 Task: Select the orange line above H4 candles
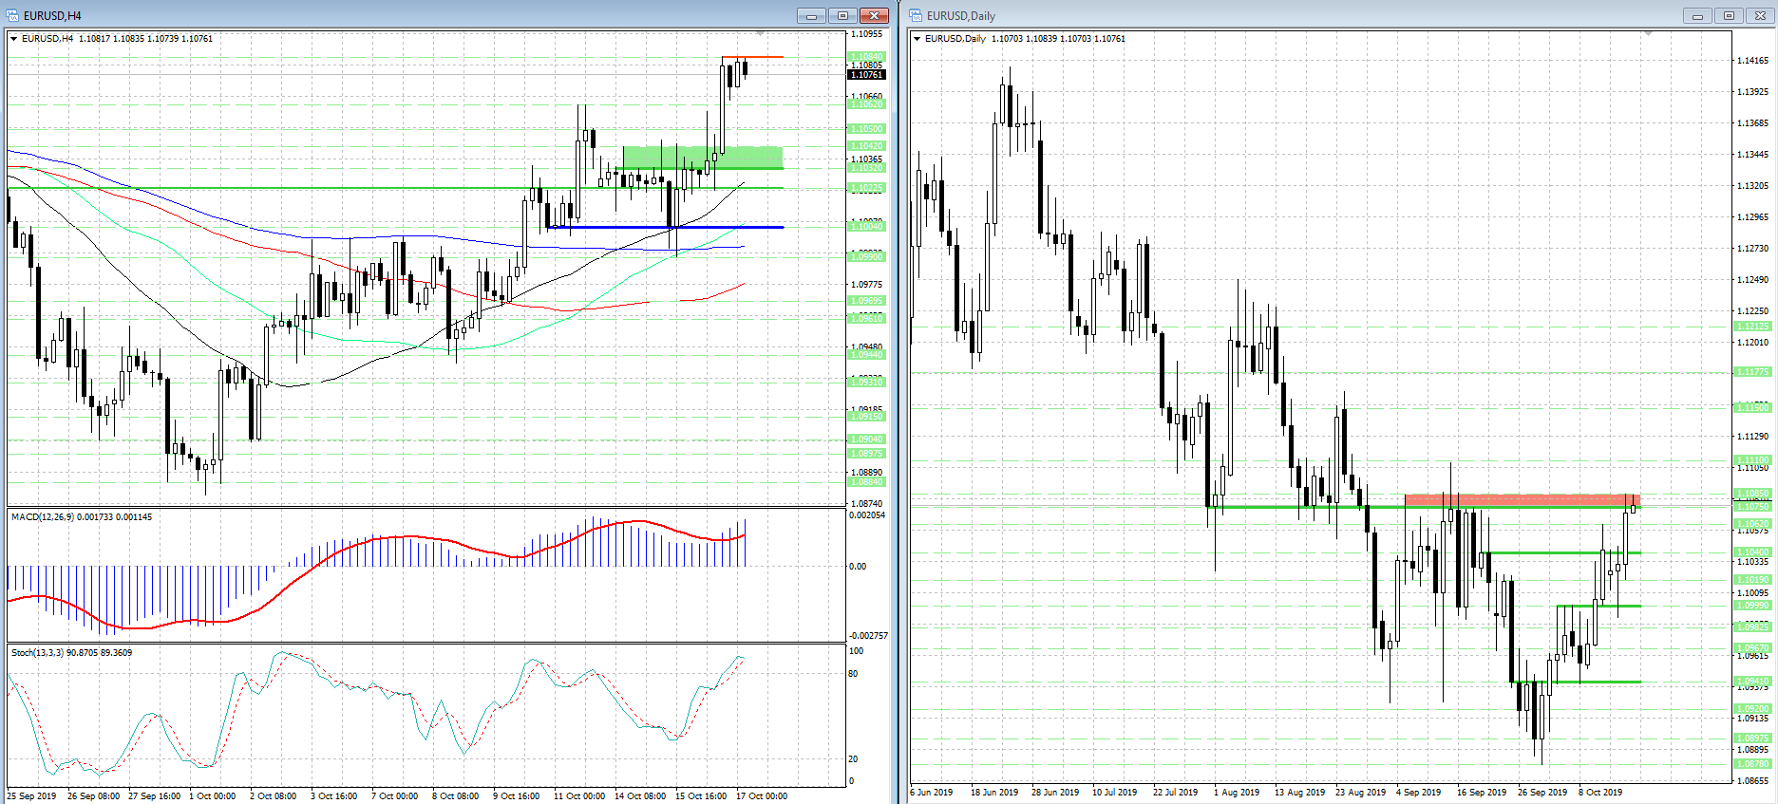[752, 57]
